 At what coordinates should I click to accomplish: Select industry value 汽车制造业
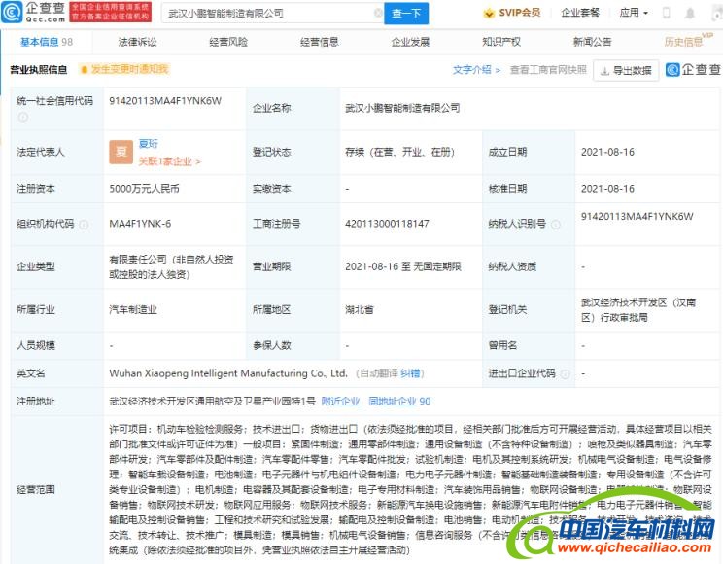(x=133, y=309)
